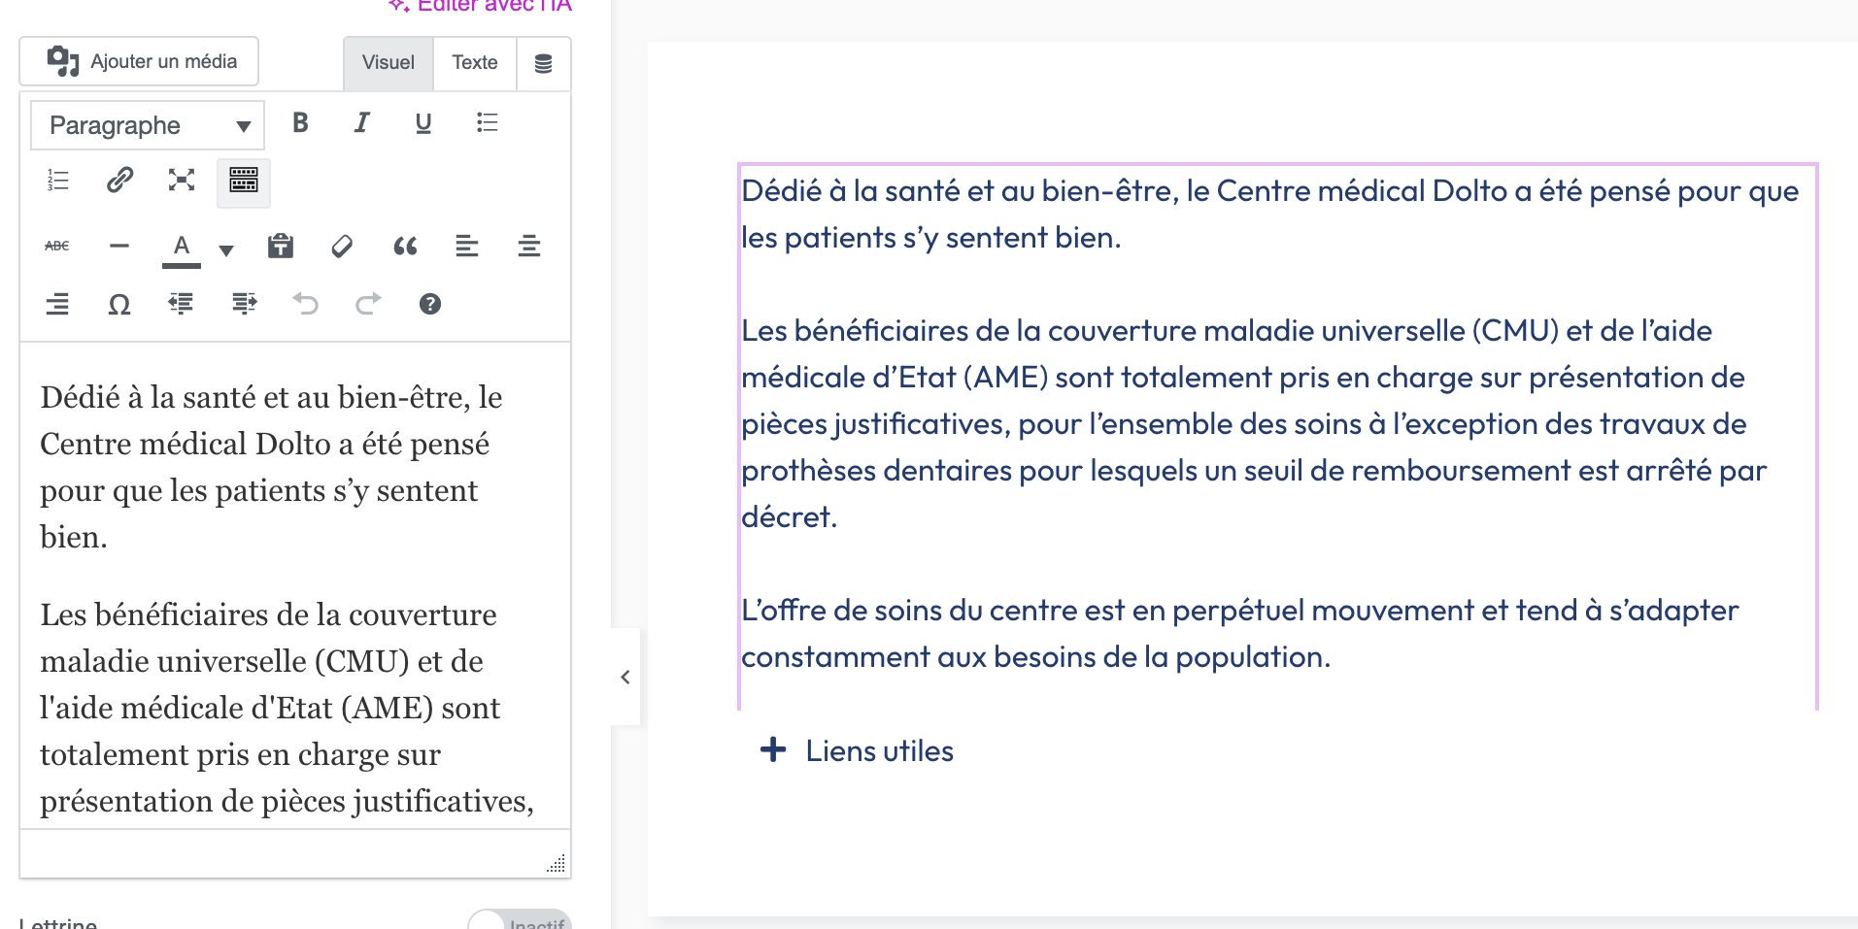1858x929 pixels.
Task: Click the undo arrow
Action: click(306, 305)
